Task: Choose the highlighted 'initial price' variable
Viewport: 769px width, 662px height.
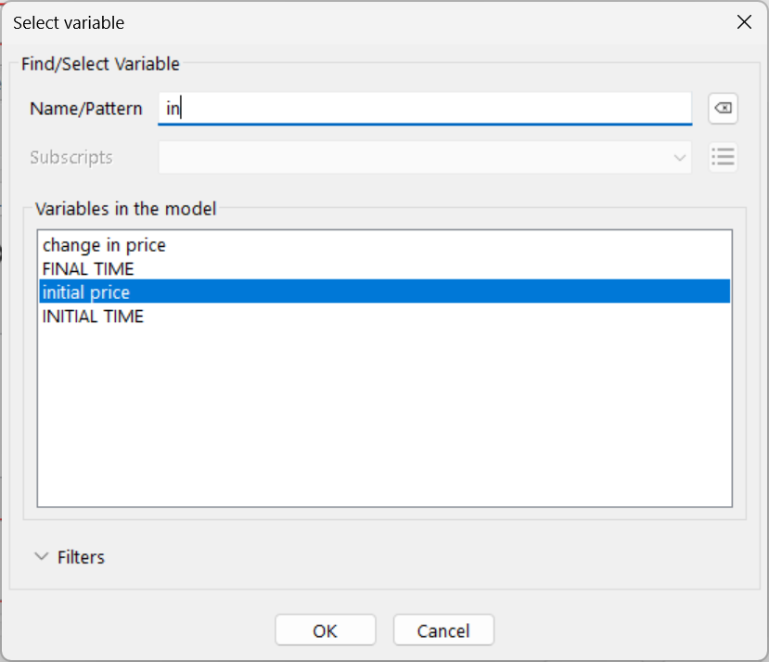Action: pyautogui.click(x=86, y=292)
